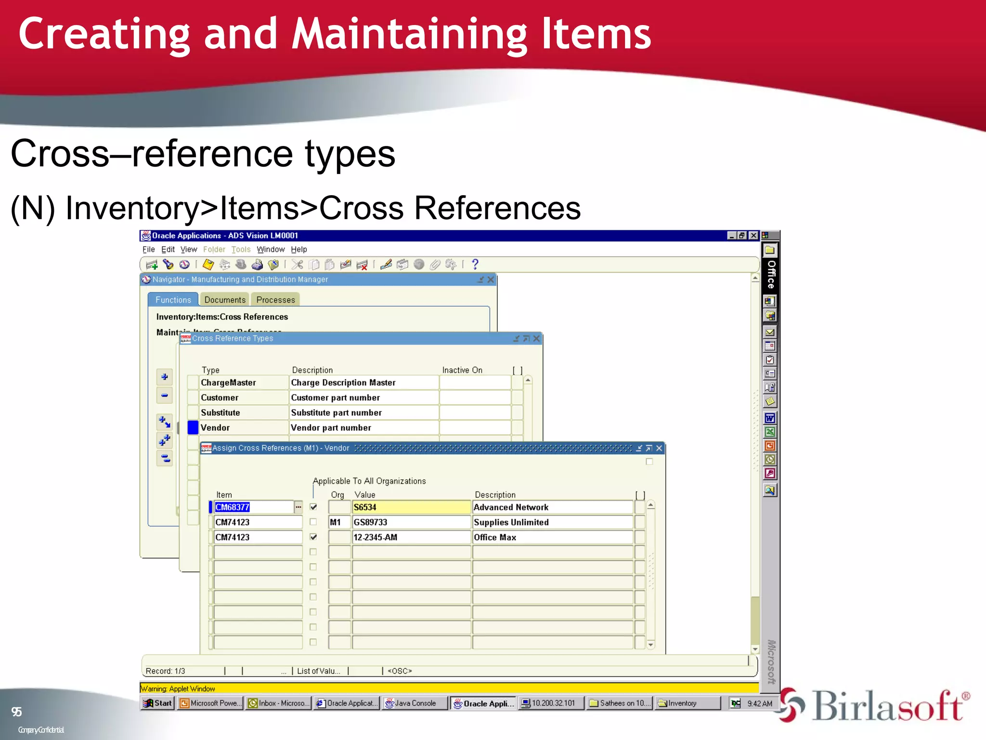Click the Window Help question mark icon

(475, 264)
